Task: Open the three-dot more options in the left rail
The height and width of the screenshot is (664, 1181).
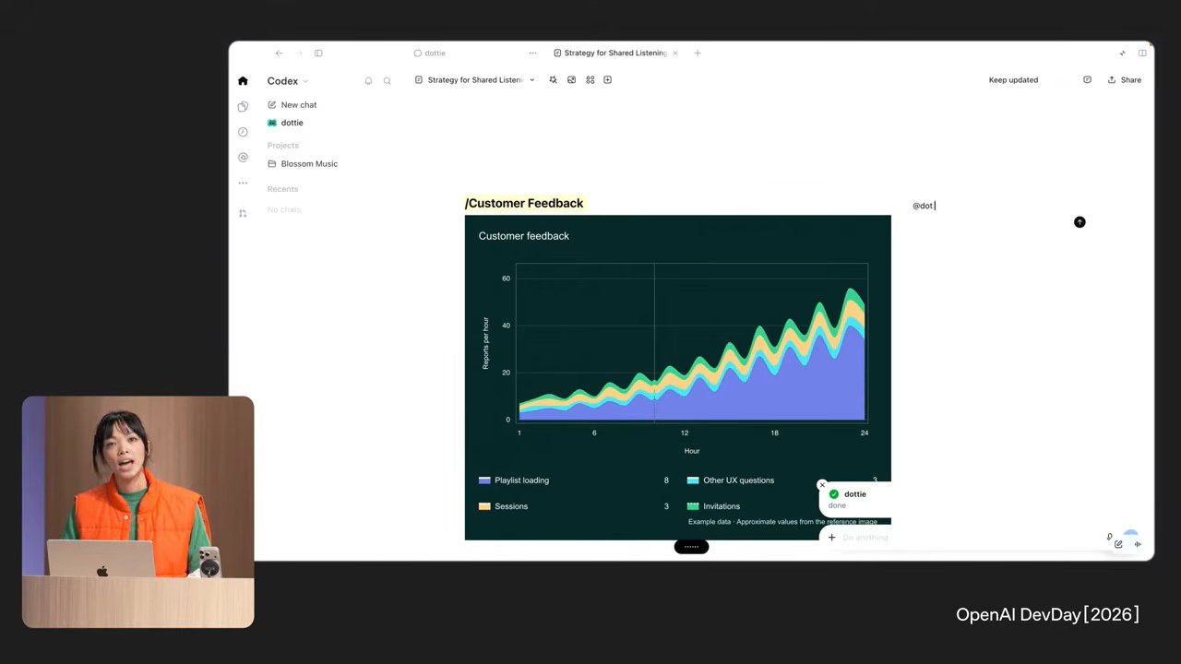Action: (243, 183)
